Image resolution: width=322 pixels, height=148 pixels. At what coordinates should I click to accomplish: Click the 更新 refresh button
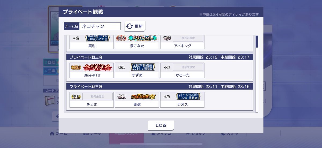pyautogui.click(x=135, y=26)
